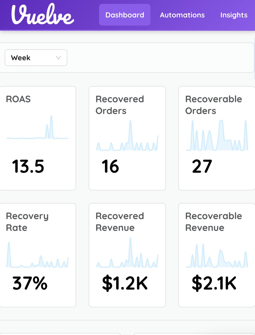Open the Recovery Rate sparkline chart
The height and width of the screenshot is (335, 255).
[38, 255]
